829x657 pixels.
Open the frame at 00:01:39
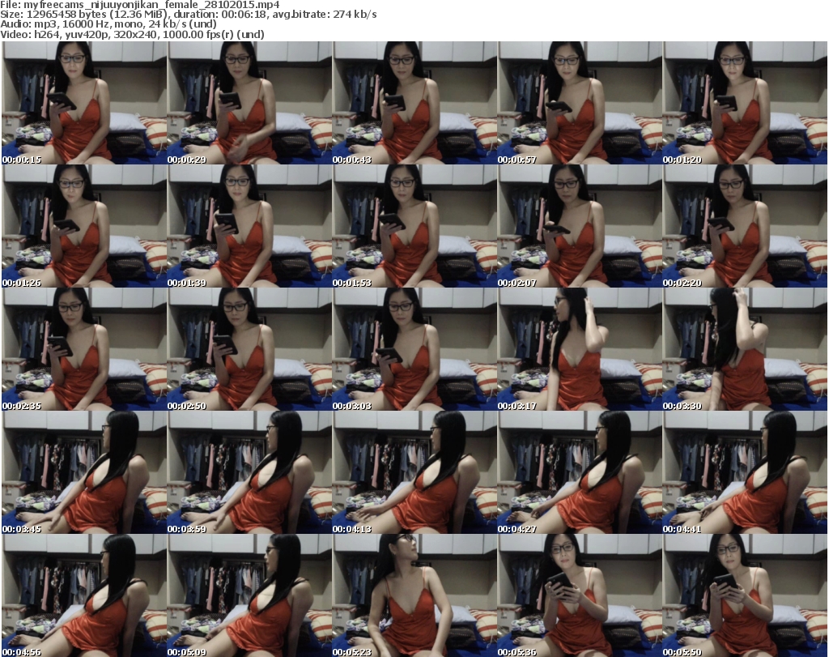pos(249,226)
